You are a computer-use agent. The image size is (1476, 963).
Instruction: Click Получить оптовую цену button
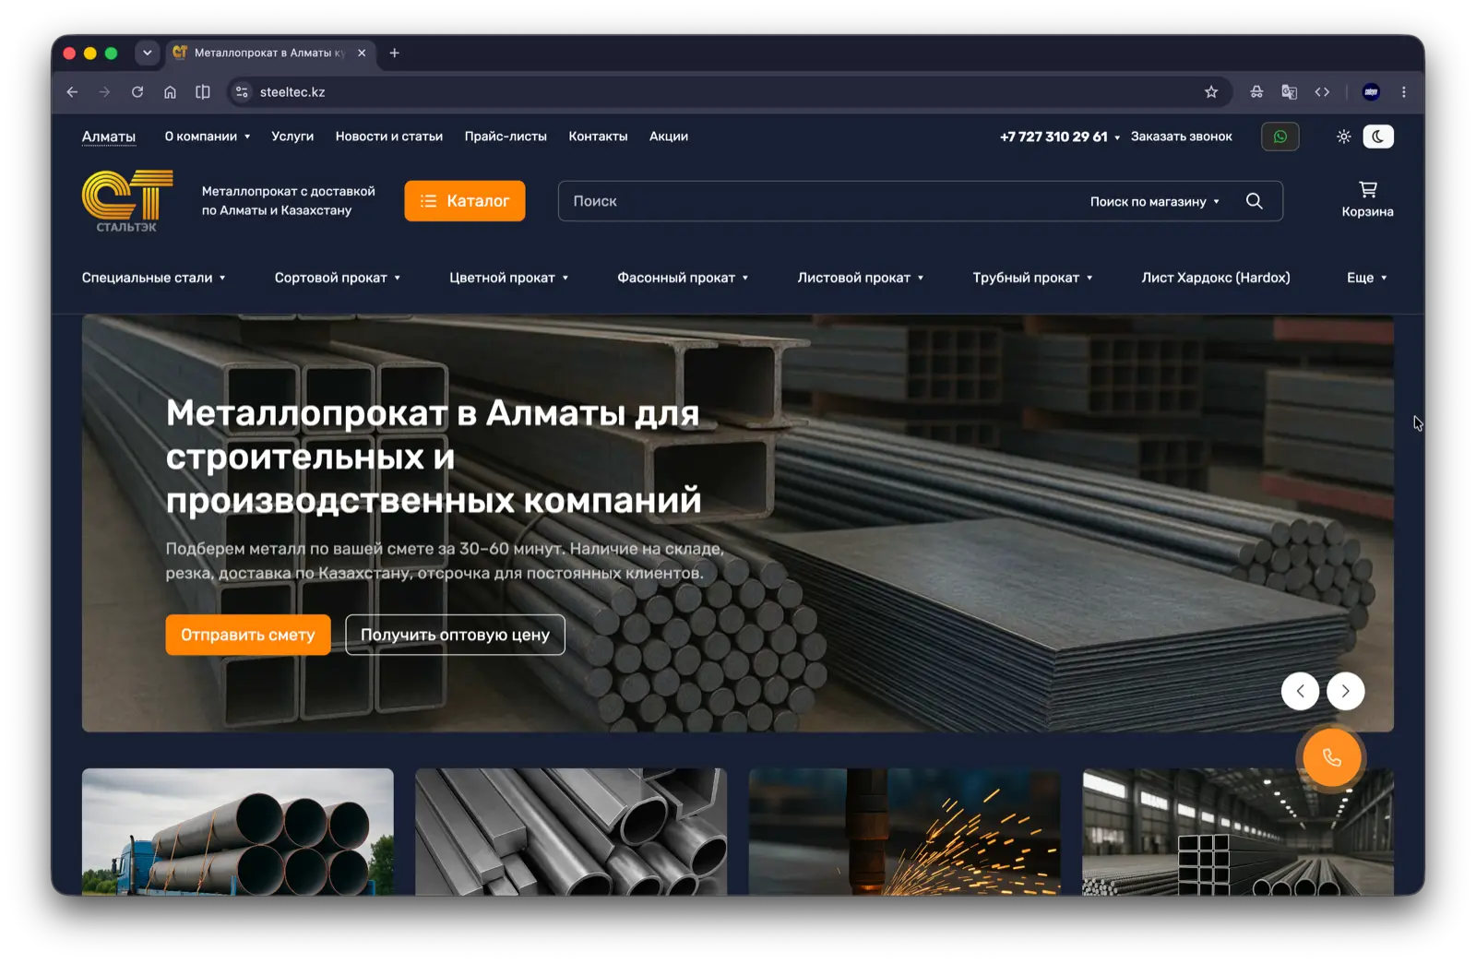(455, 635)
